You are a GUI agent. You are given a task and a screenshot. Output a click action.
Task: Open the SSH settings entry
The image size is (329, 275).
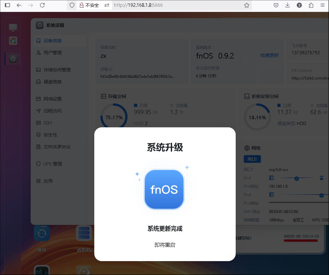tap(60, 123)
